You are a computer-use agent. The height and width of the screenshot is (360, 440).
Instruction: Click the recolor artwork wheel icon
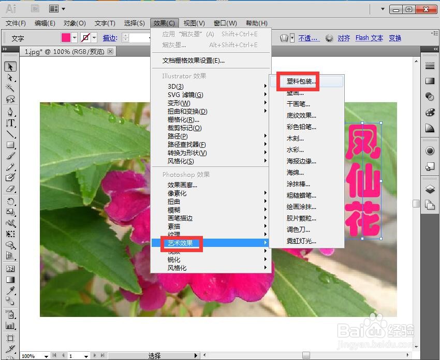tap(329, 38)
